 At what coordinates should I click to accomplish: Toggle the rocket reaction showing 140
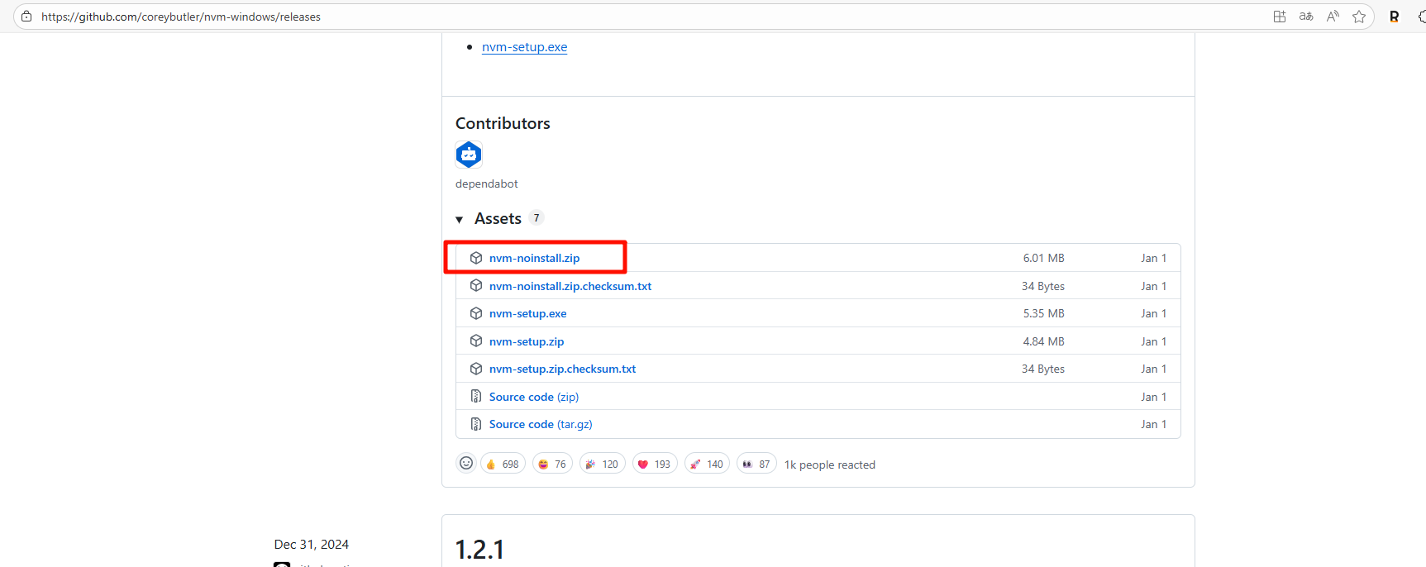[x=706, y=464]
